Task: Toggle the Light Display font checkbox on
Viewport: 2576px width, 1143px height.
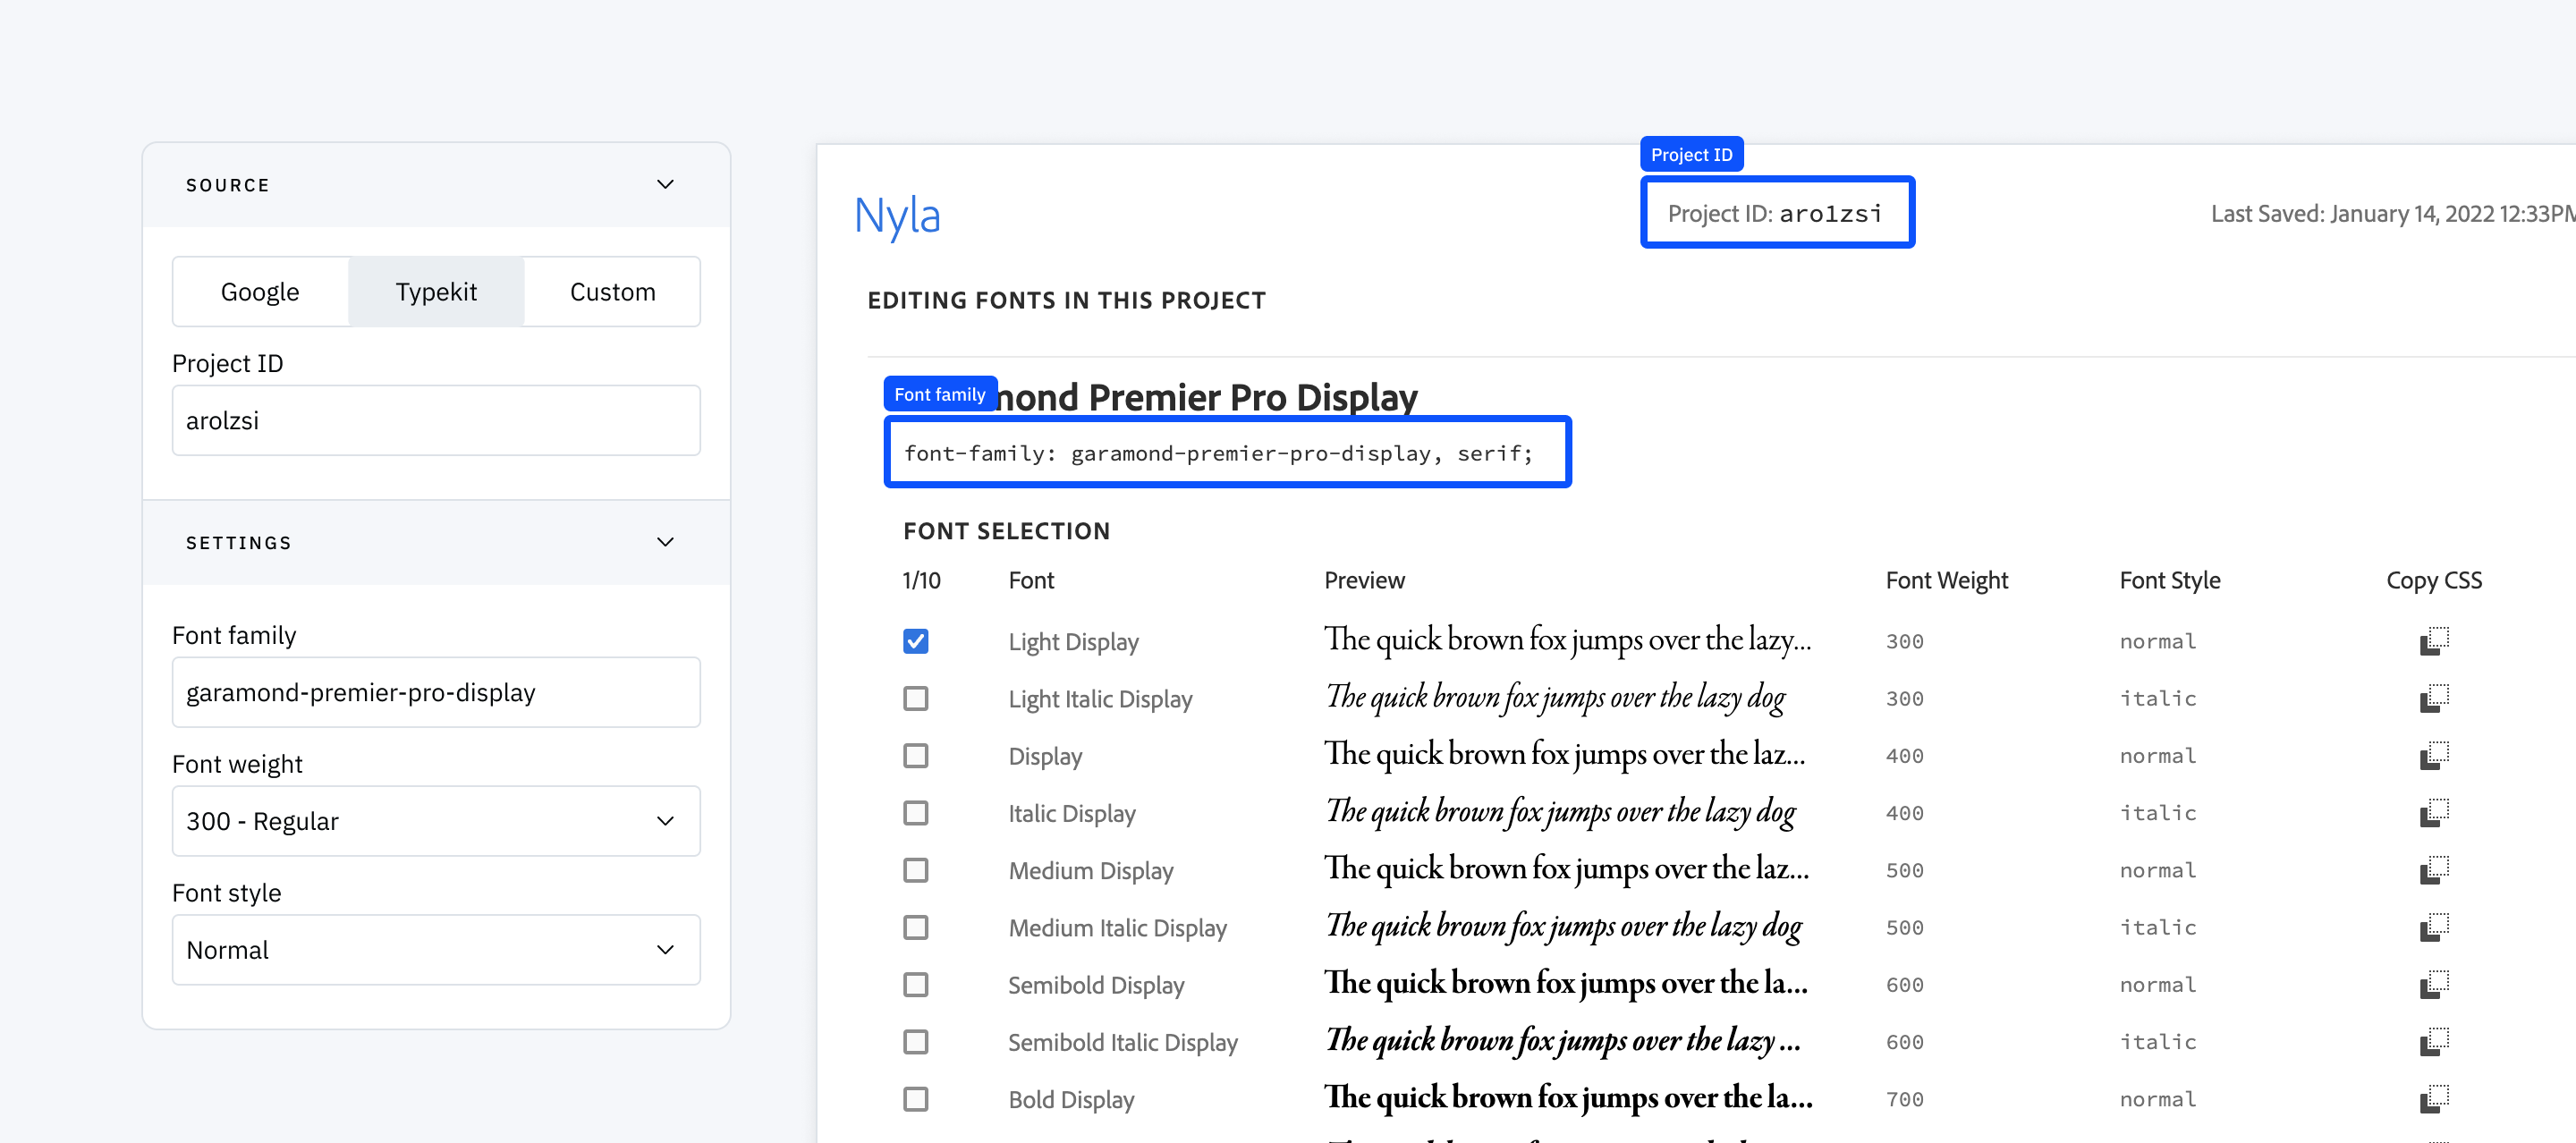Action: click(x=917, y=639)
